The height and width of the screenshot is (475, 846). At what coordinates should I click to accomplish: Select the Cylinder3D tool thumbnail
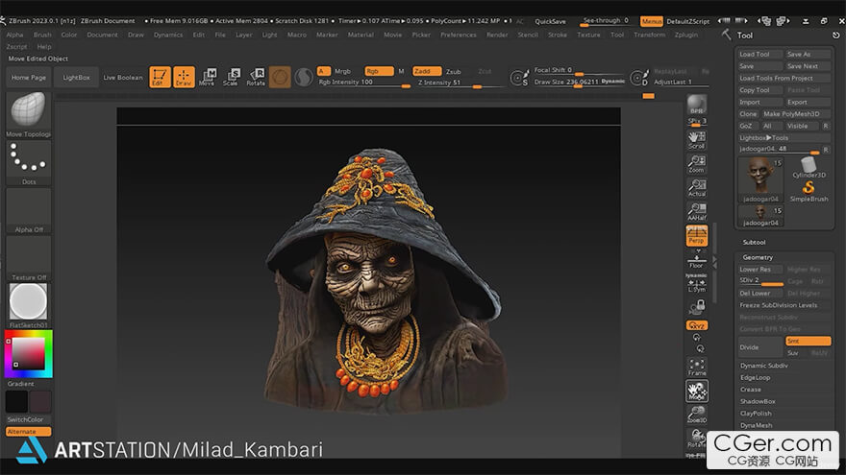(x=809, y=167)
